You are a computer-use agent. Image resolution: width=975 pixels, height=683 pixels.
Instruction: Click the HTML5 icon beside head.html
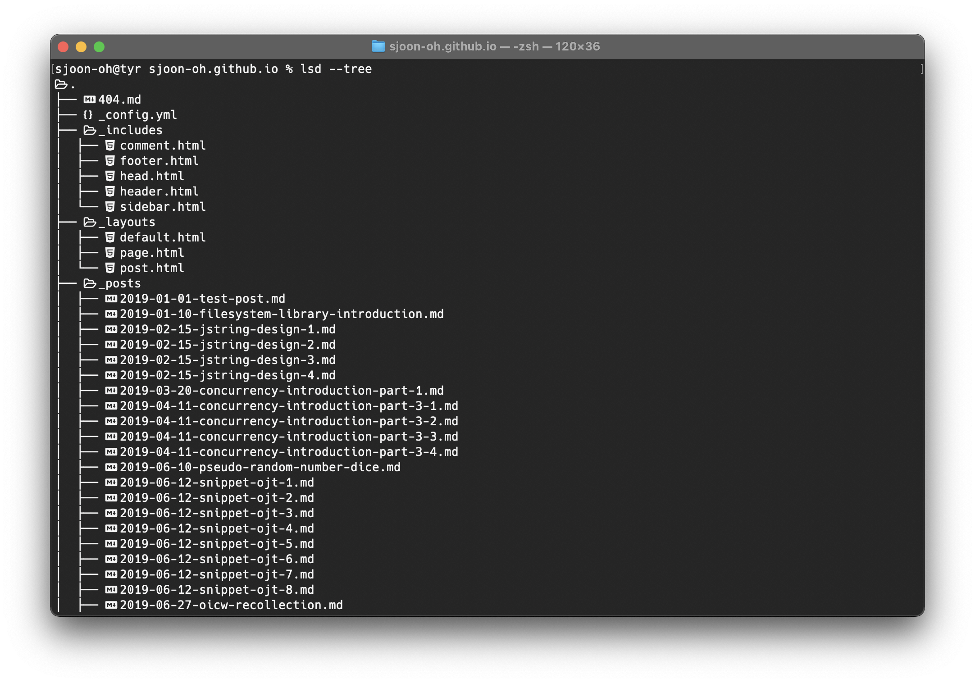pos(110,176)
